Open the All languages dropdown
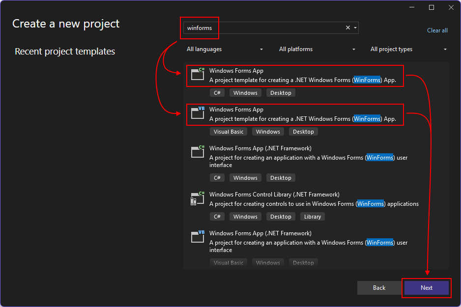 225,49
